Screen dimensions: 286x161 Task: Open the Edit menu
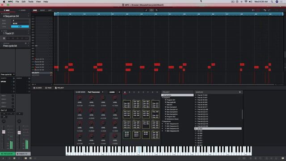pos(24,2)
